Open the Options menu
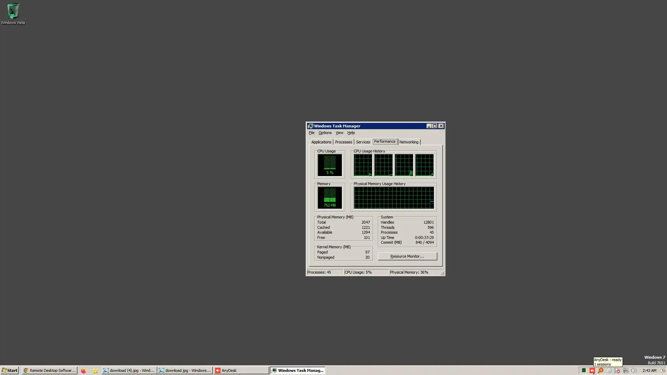 click(x=325, y=133)
